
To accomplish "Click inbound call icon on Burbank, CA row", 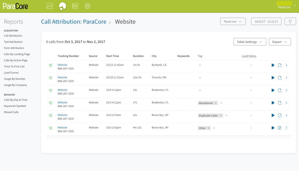I will [51, 65].
